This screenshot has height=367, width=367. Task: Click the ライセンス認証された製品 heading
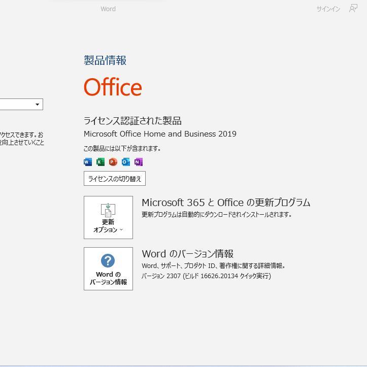pyautogui.click(x=132, y=121)
